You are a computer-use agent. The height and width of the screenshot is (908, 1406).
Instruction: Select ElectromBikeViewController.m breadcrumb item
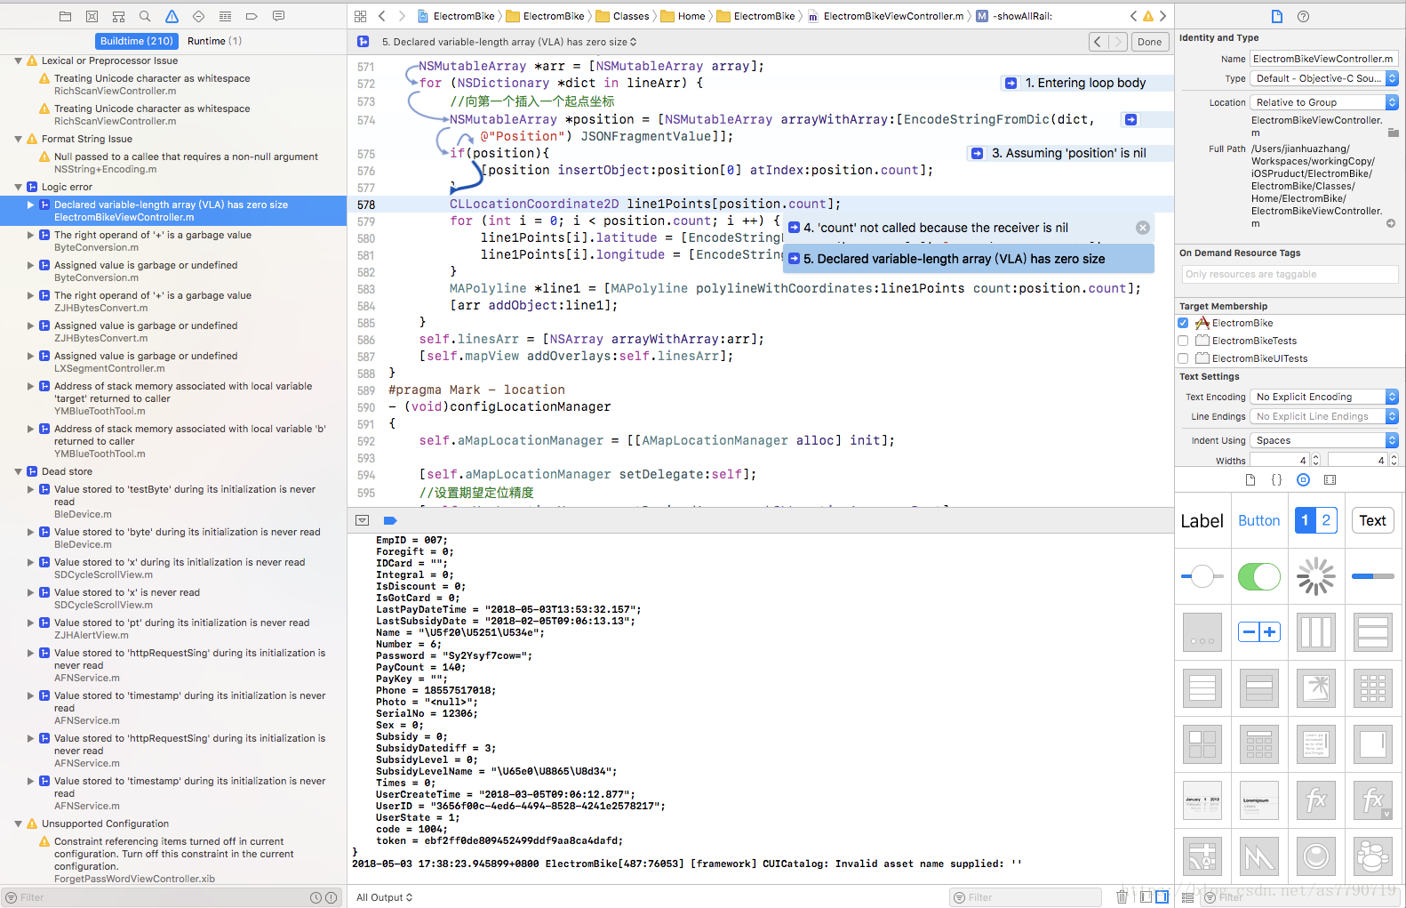(x=886, y=16)
